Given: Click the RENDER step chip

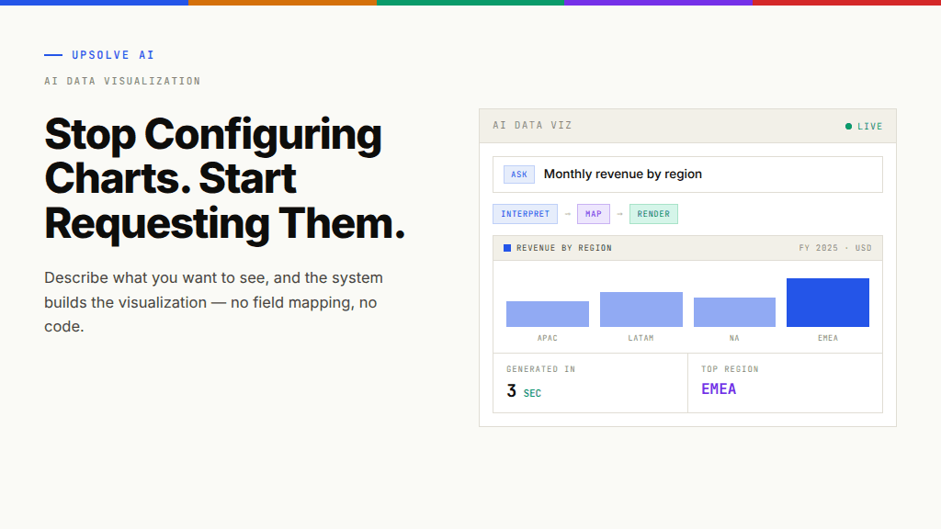Looking at the screenshot, I should pyautogui.click(x=653, y=214).
